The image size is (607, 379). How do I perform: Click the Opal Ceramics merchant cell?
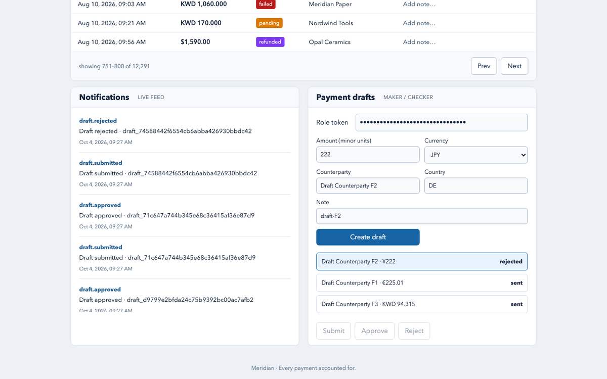(329, 42)
